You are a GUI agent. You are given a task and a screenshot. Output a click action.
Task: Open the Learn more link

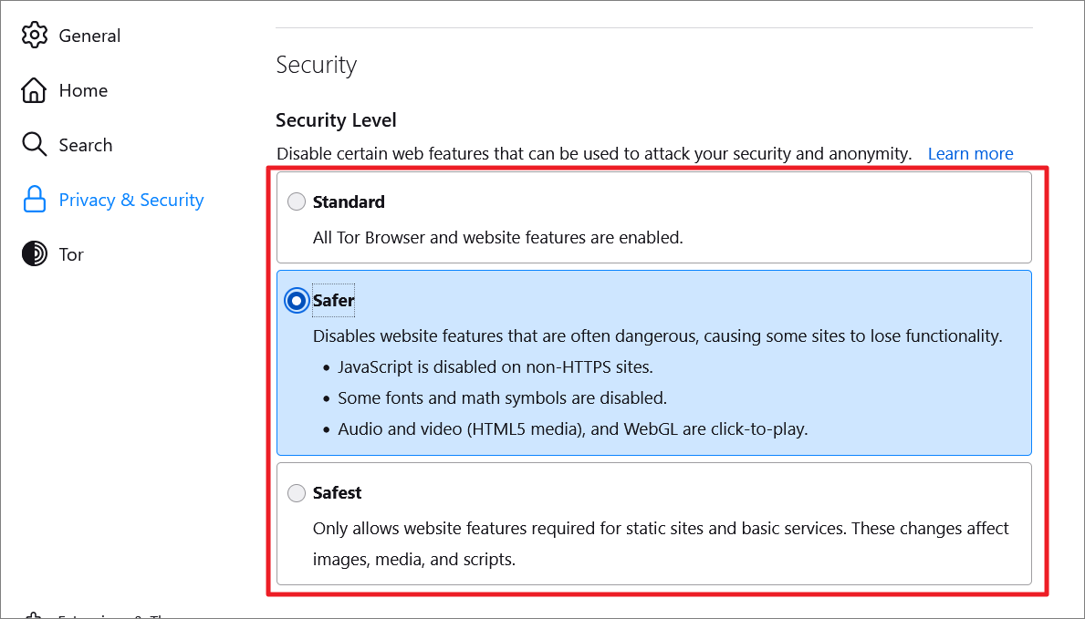(x=970, y=153)
